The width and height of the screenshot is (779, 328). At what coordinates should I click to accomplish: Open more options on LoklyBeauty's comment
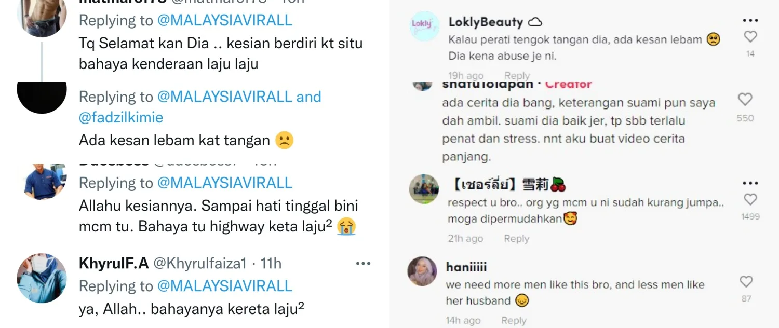750,21
